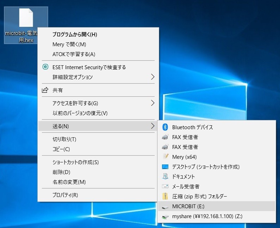280x228 pixels.
Task: Choose コピー(C)
Action: coord(98,149)
